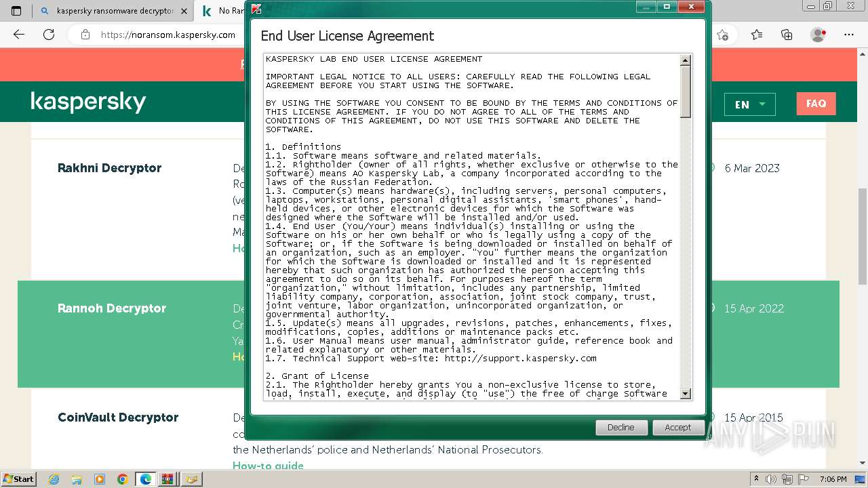Screen dimensions: 868x488
Task: Minimize the License Agreement dialog
Action: tap(647, 7)
